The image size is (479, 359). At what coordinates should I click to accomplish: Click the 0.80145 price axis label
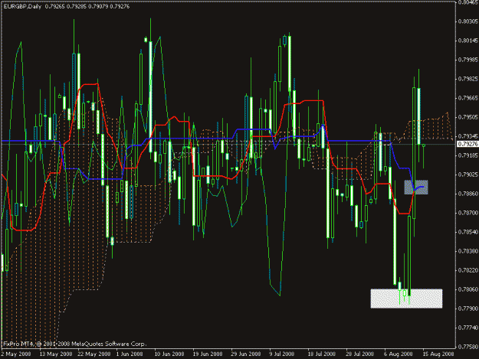point(468,41)
